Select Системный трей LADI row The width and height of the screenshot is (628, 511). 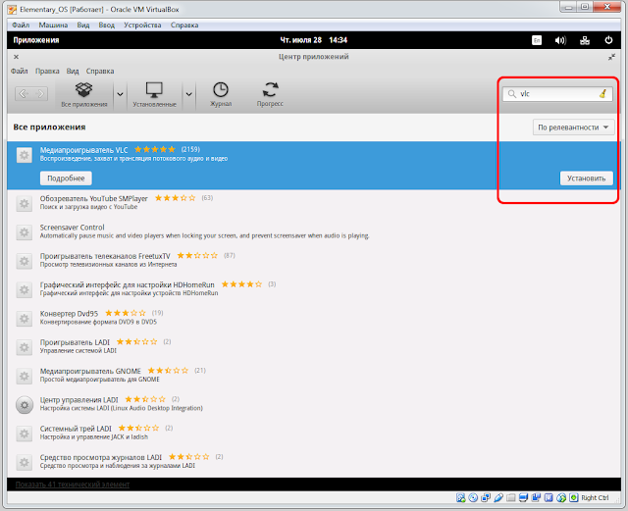click(x=314, y=434)
